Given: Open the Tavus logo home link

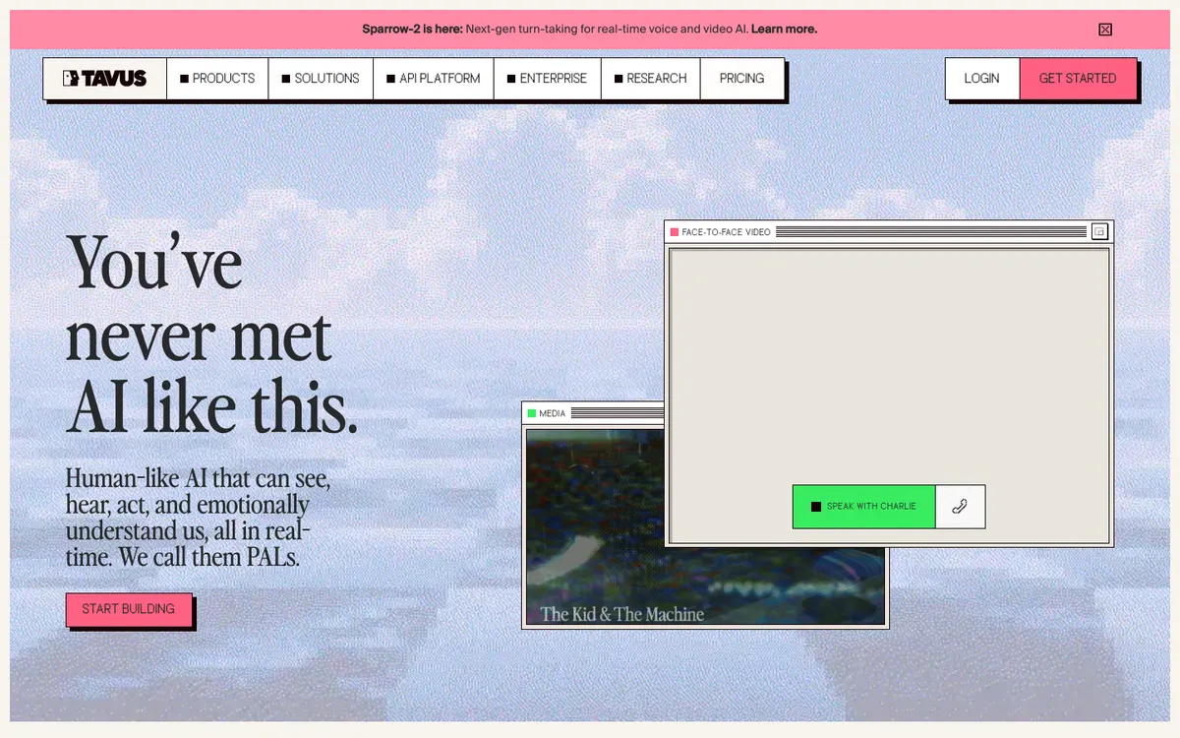Looking at the screenshot, I should 105,79.
